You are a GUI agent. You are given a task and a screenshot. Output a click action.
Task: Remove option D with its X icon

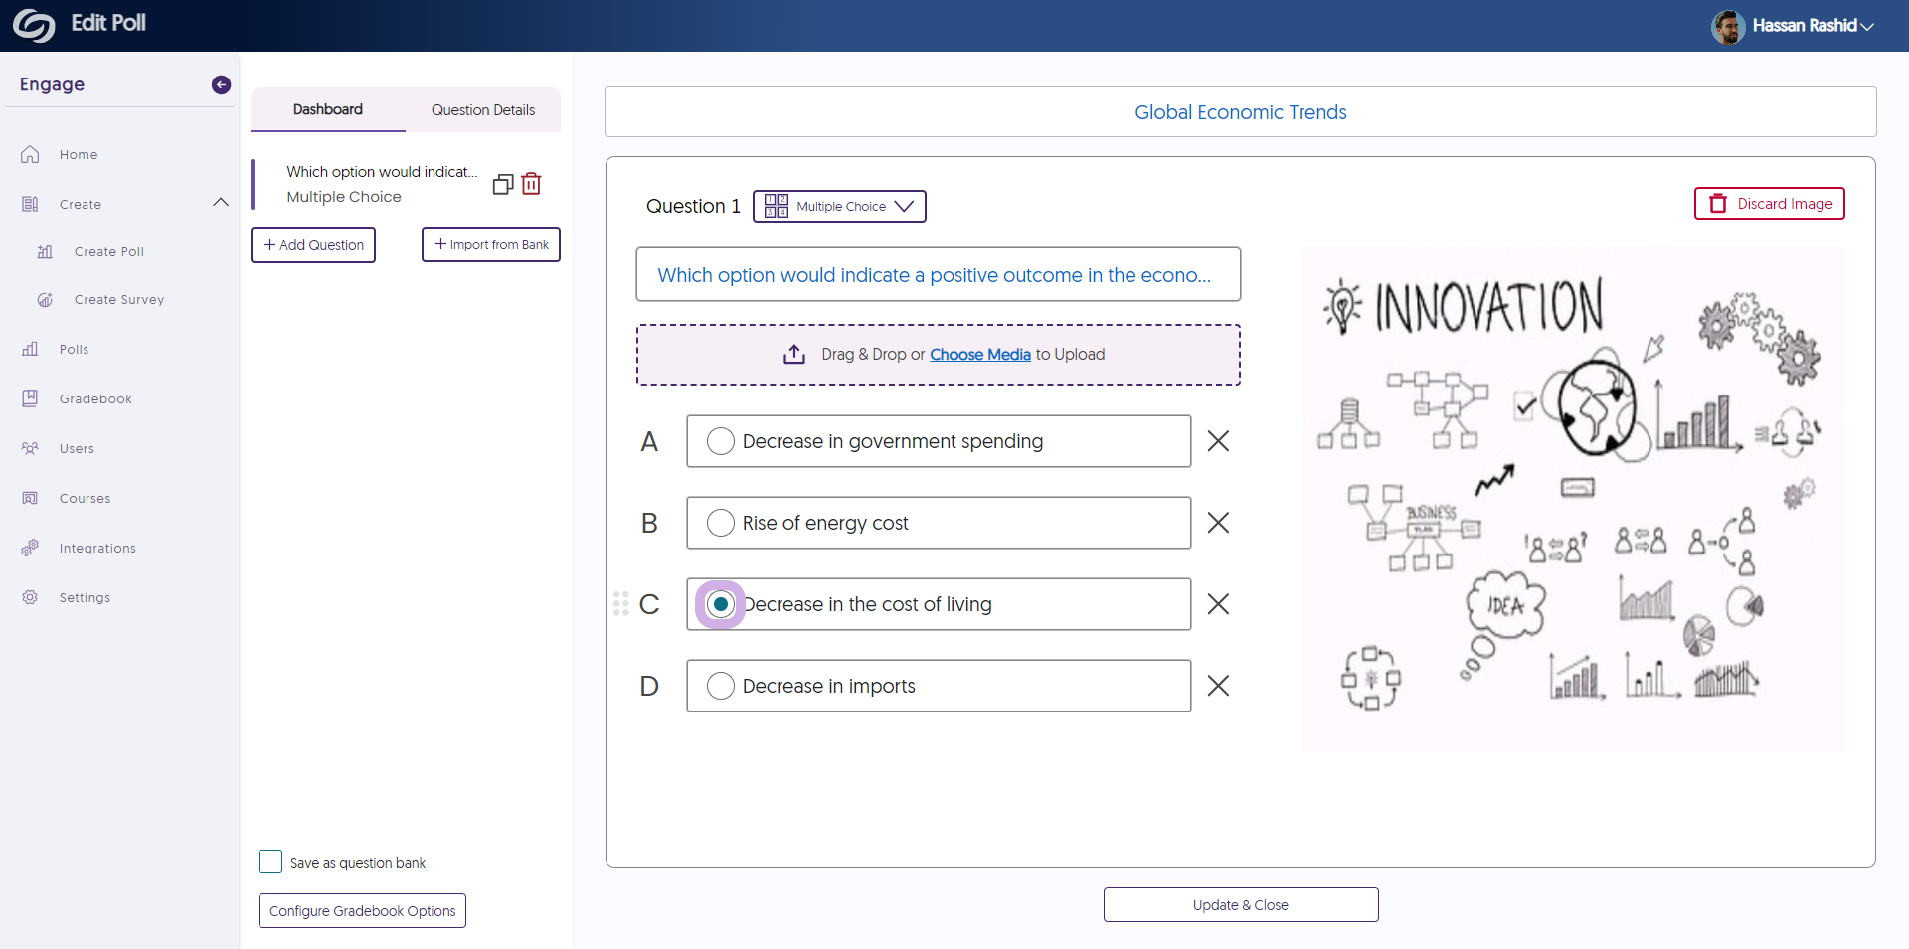point(1218,686)
